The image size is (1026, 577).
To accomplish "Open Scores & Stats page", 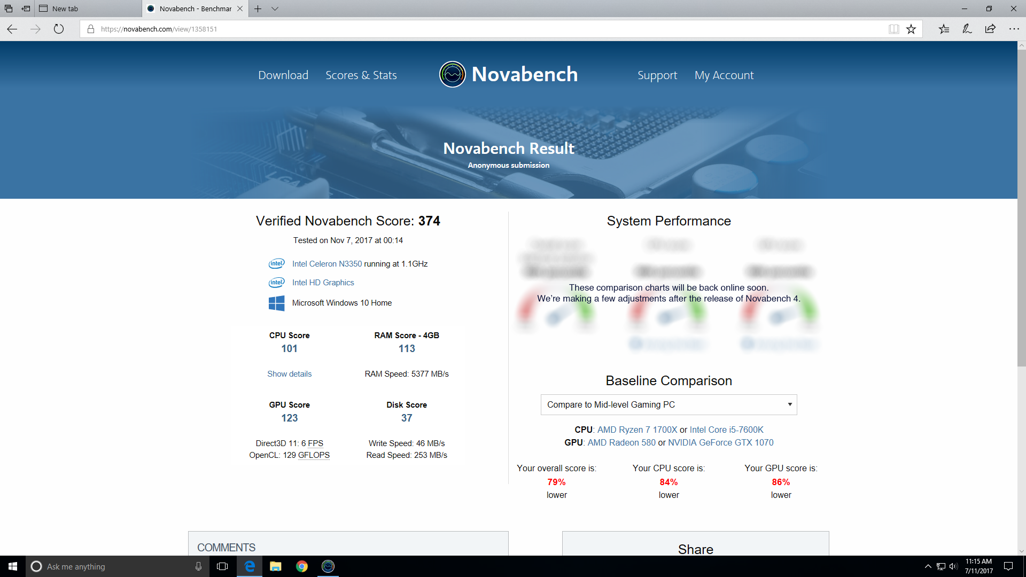I will [x=361, y=75].
